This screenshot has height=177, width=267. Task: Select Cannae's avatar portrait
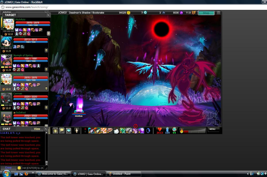point(6,98)
